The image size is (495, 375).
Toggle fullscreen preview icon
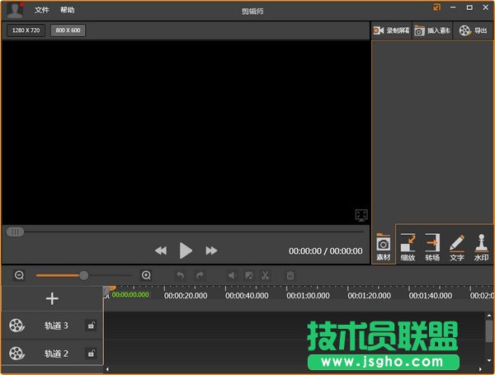click(361, 215)
